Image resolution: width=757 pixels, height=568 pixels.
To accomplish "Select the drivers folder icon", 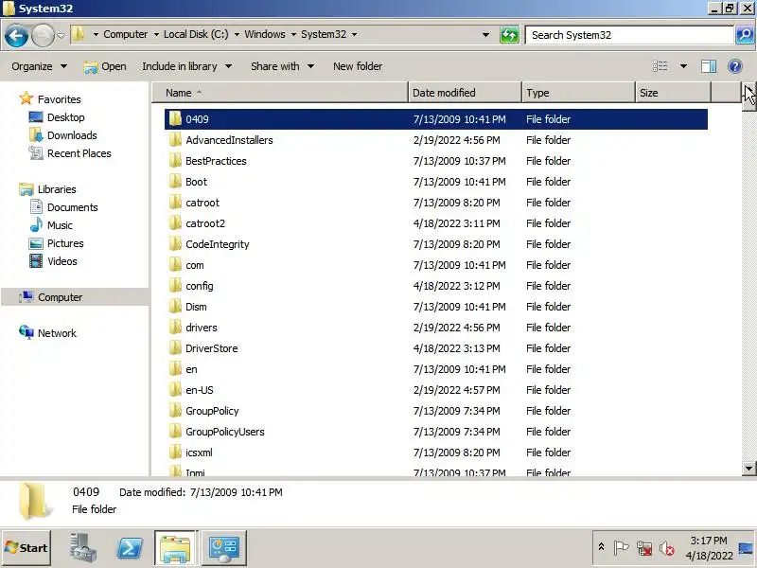I will pos(175,327).
